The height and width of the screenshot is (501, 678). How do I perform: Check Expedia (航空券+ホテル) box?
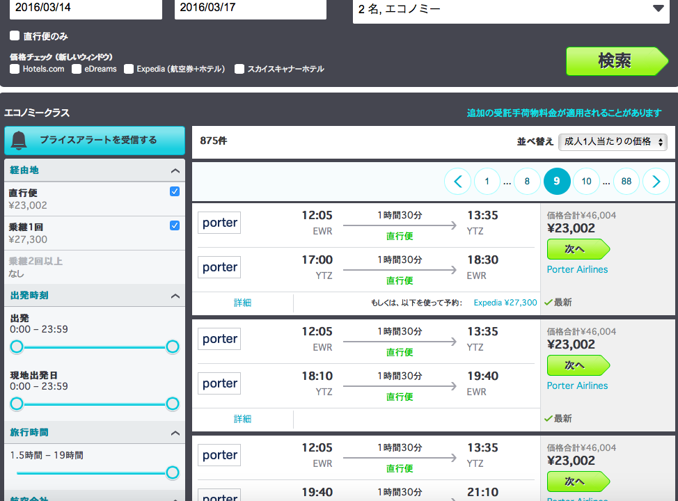[128, 69]
